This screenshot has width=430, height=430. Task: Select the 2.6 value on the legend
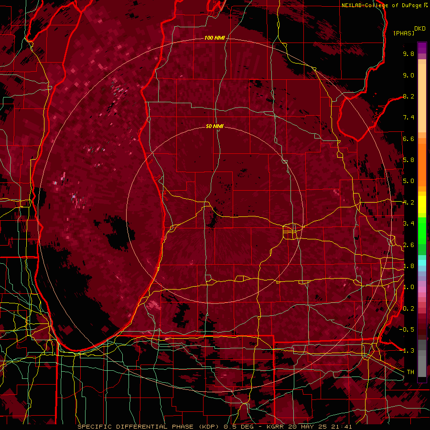[x=408, y=245]
